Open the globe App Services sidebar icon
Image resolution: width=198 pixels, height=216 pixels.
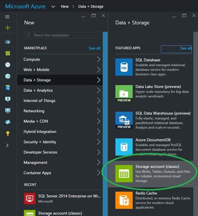click(8, 76)
